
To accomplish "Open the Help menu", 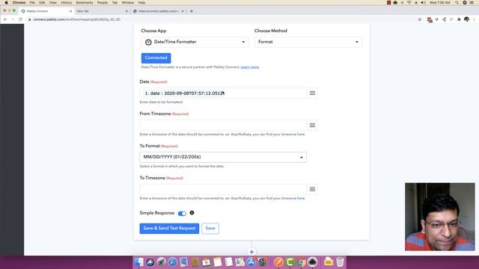I will [141, 2].
